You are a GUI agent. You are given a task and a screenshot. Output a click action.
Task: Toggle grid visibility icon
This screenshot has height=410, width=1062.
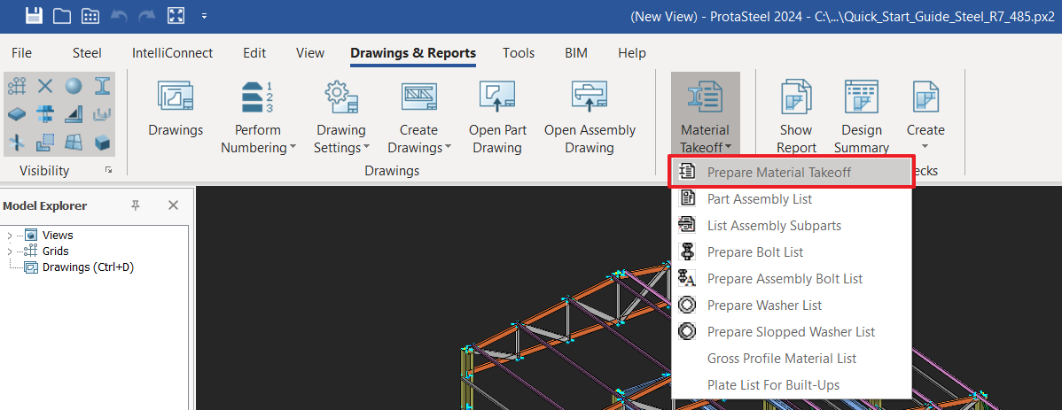[x=17, y=86]
